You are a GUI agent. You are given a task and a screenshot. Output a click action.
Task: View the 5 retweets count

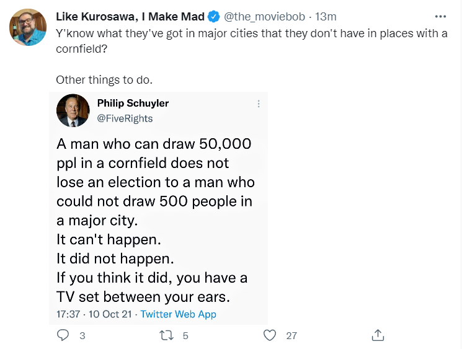[x=185, y=335]
